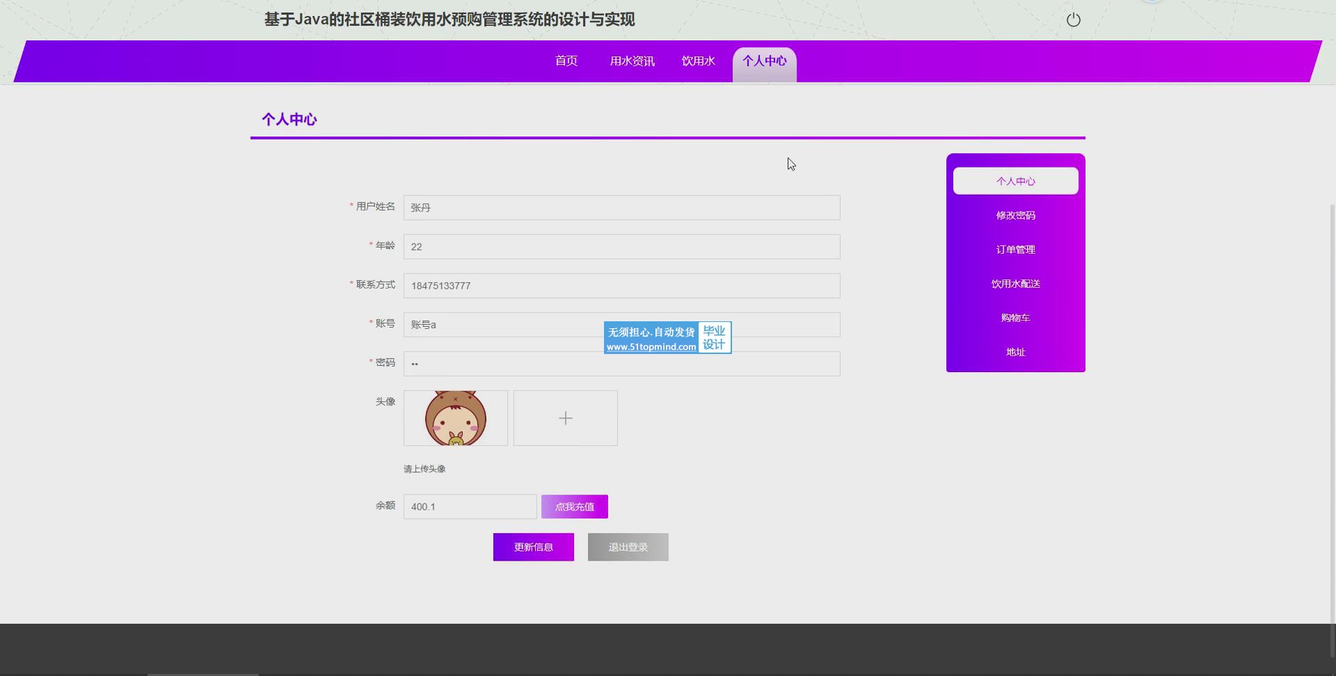Open 修改密码 in the sidebar
The image size is (1336, 676).
pyautogui.click(x=1015, y=216)
